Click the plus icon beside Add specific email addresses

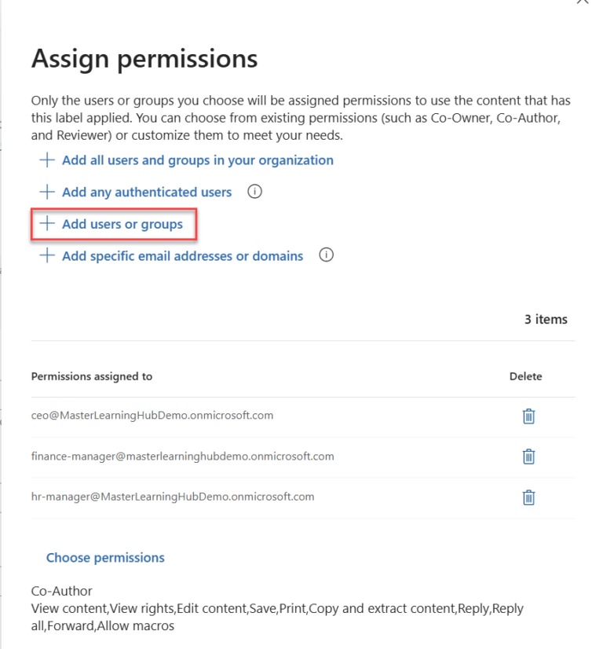(x=46, y=255)
